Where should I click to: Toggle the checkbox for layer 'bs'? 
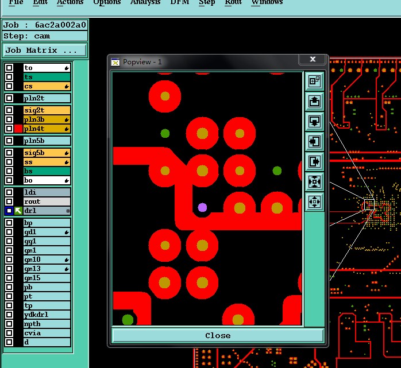click(x=9, y=171)
